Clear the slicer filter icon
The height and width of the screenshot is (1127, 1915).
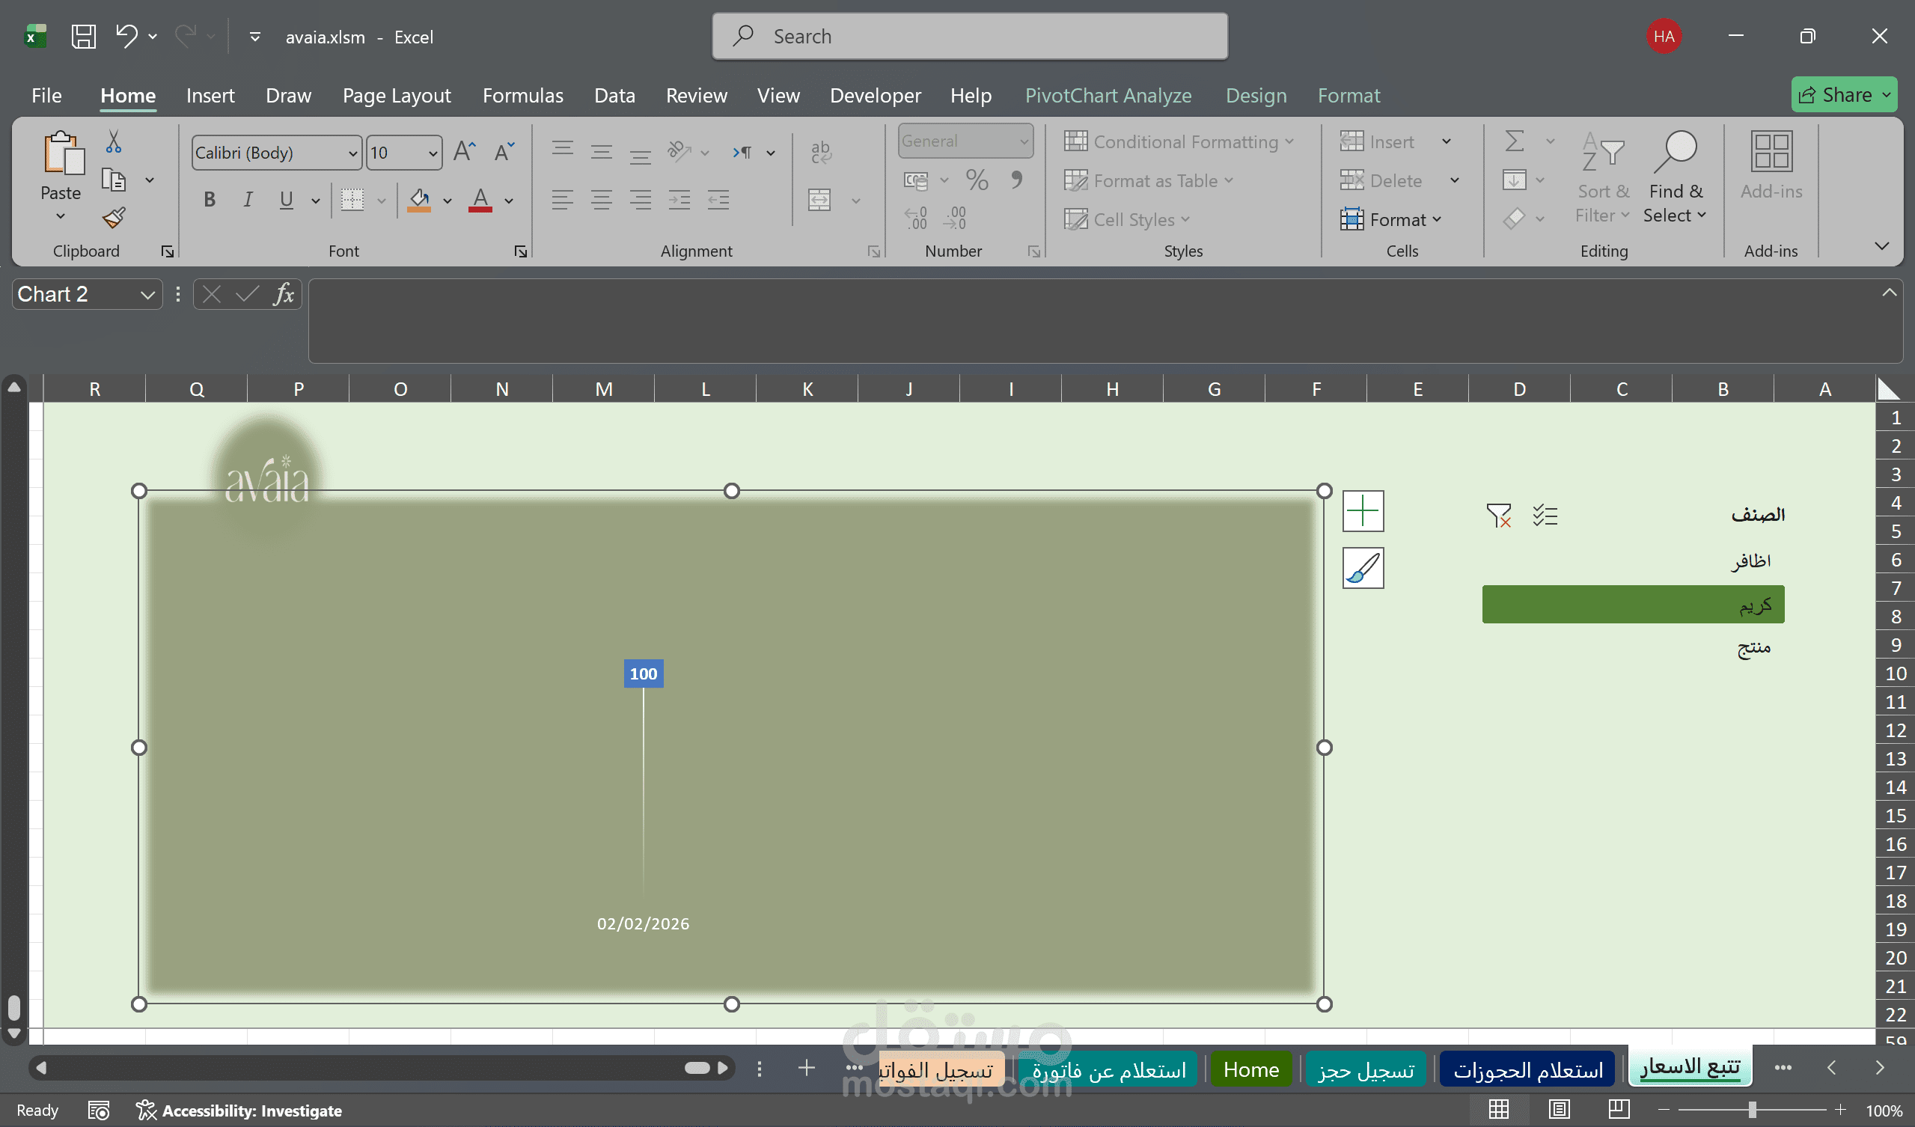tap(1498, 516)
